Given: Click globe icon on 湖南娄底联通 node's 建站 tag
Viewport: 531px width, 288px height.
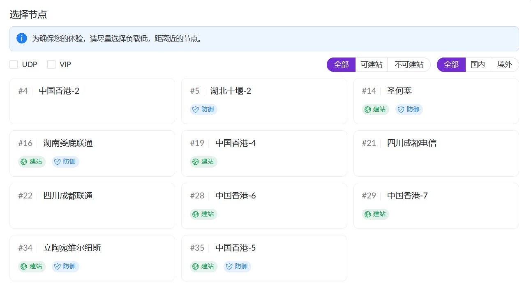Looking at the screenshot, I should point(24,162).
